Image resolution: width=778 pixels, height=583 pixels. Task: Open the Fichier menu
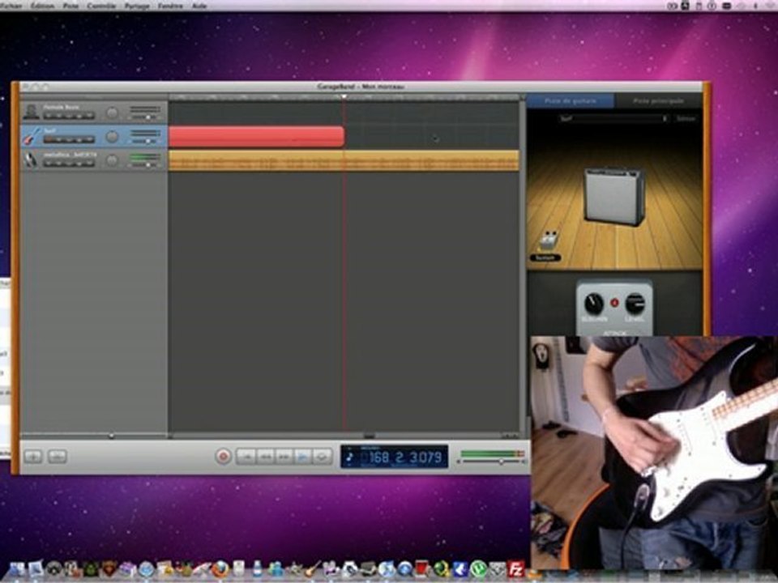coord(10,6)
